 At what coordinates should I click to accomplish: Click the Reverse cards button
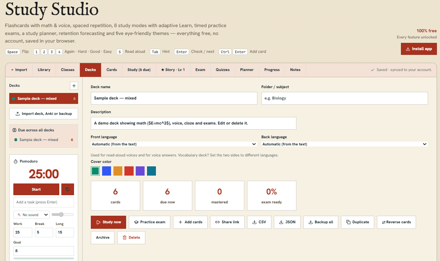[396, 222]
